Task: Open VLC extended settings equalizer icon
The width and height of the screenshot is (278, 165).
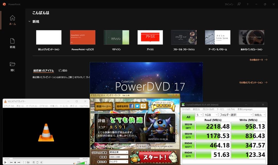Action: [x=28, y=162]
